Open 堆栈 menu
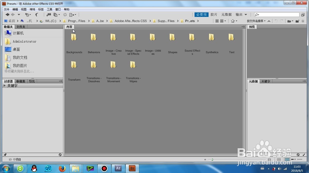Screen dimensions: 309x173 [x=32, y=9]
